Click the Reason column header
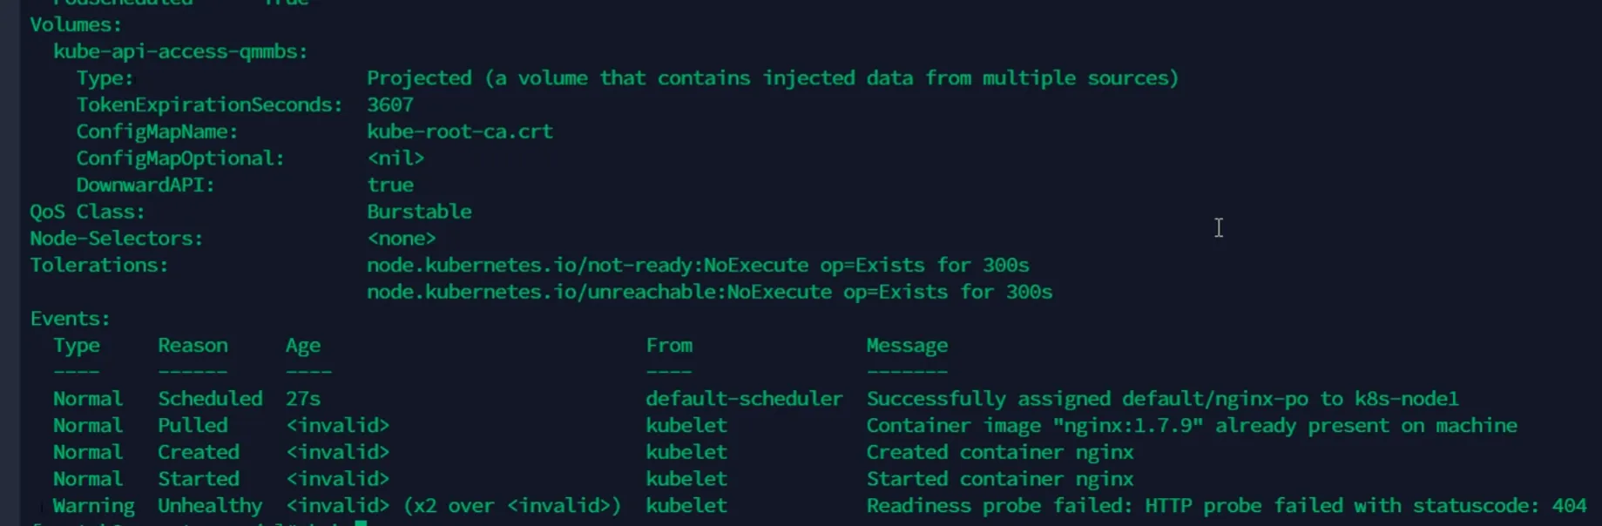 [x=193, y=346]
